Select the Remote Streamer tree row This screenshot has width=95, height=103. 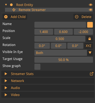point(49,10)
